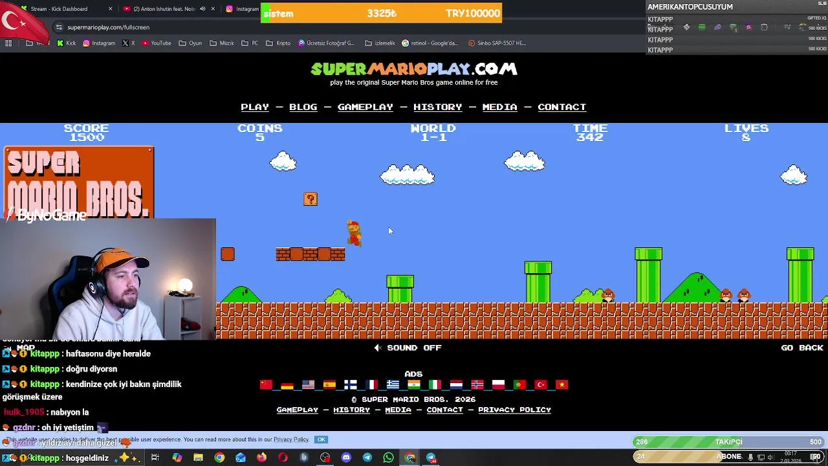Click the site info icon in address bar

59,27
